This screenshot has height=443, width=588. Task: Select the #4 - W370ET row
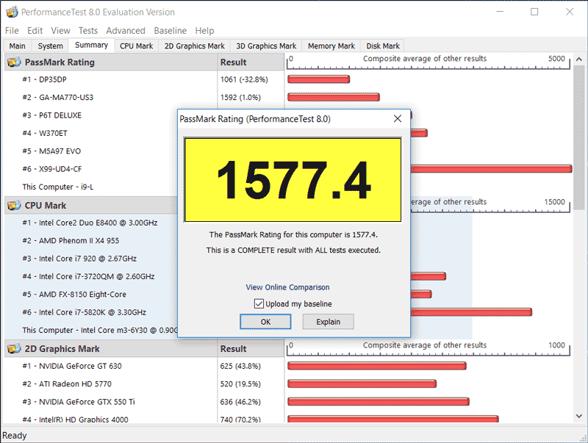click(90, 133)
